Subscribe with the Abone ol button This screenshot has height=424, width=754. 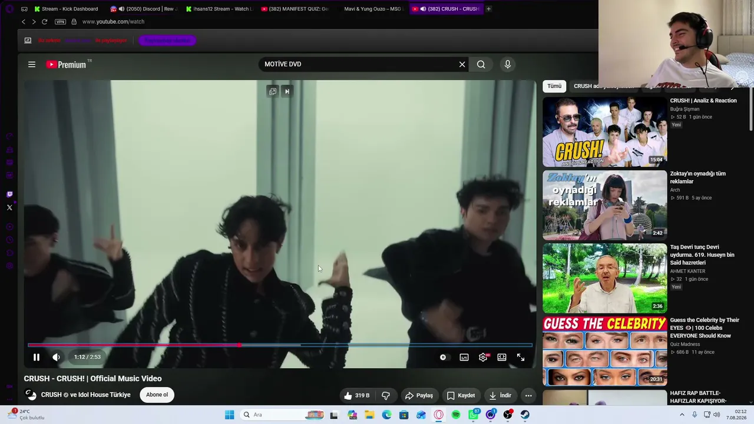tap(157, 395)
